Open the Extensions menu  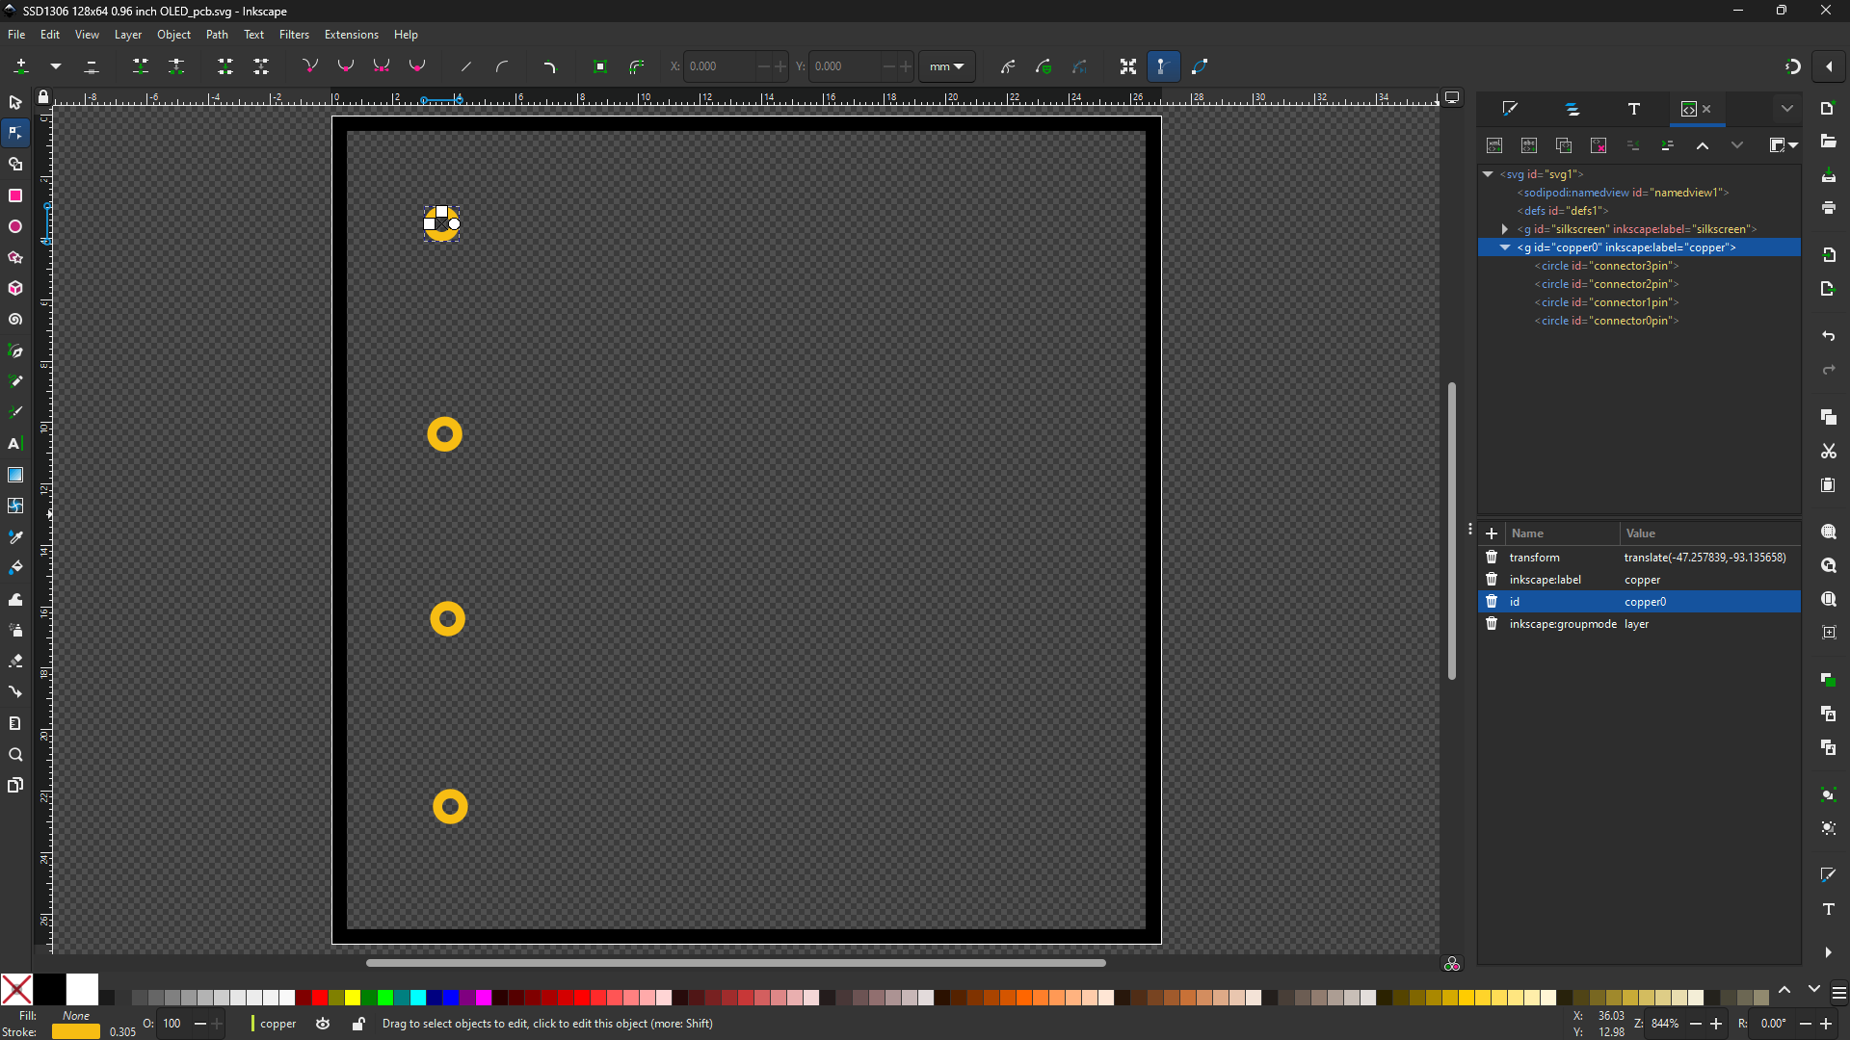[351, 35]
